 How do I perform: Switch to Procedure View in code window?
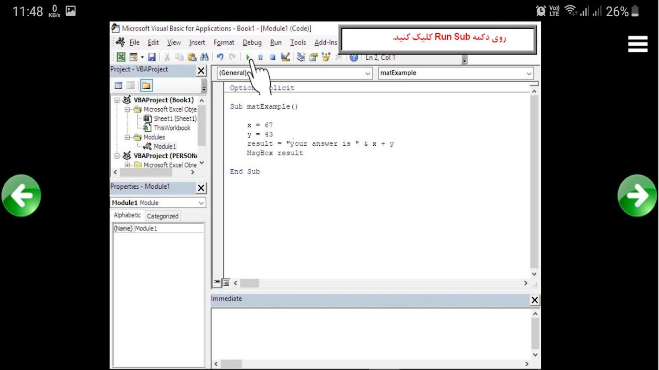pyautogui.click(x=217, y=283)
